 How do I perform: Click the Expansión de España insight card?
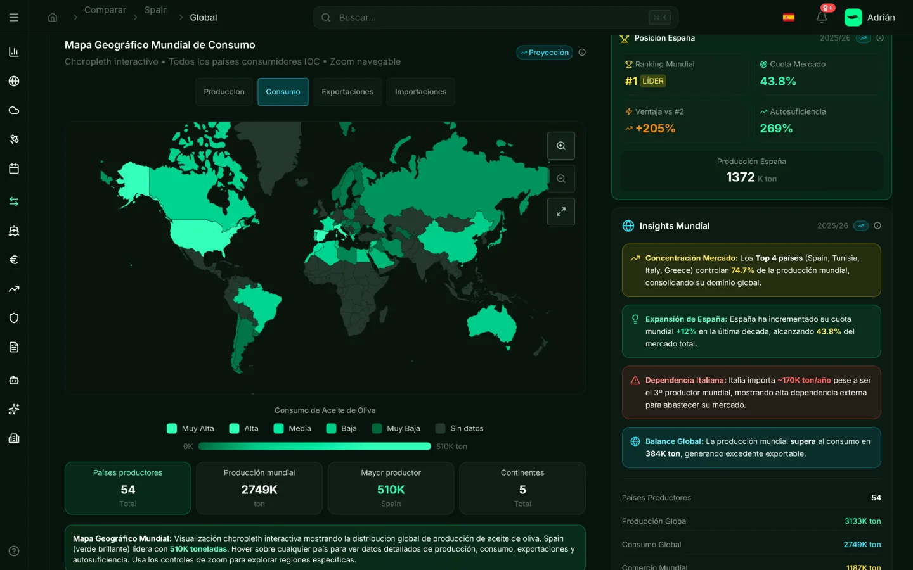pyautogui.click(x=751, y=331)
